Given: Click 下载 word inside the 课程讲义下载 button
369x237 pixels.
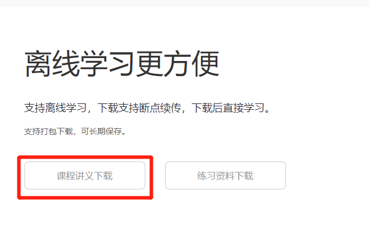Looking at the screenshot, I should click(103, 176).
